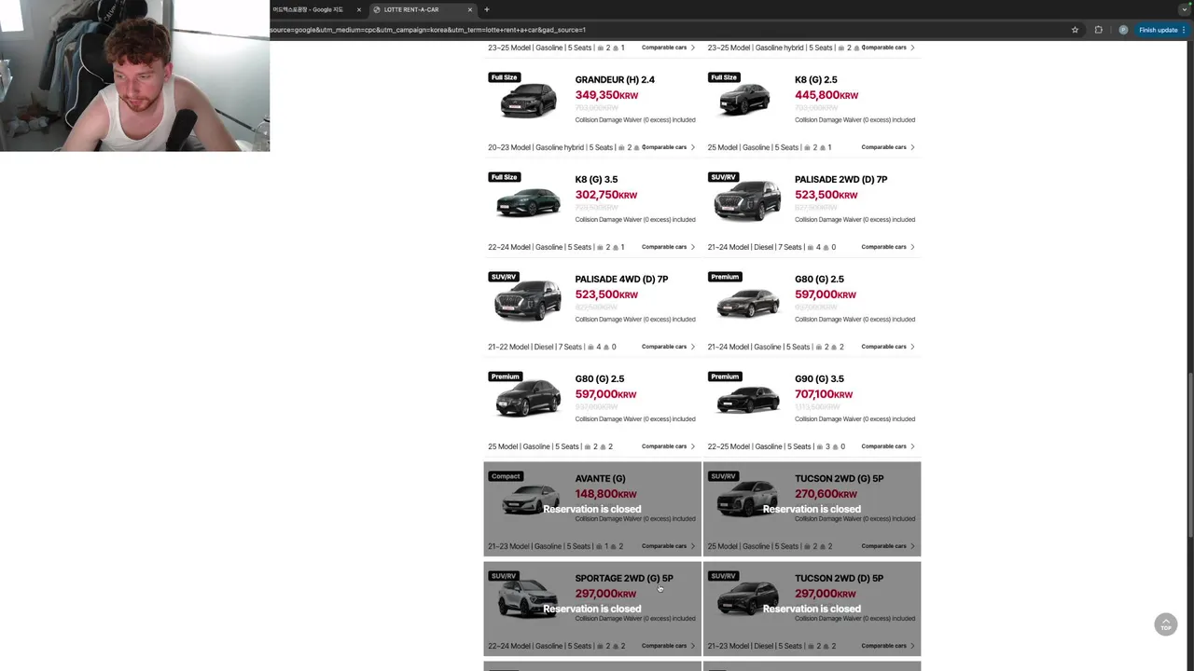Switch to the Google Maps tab

312,9
